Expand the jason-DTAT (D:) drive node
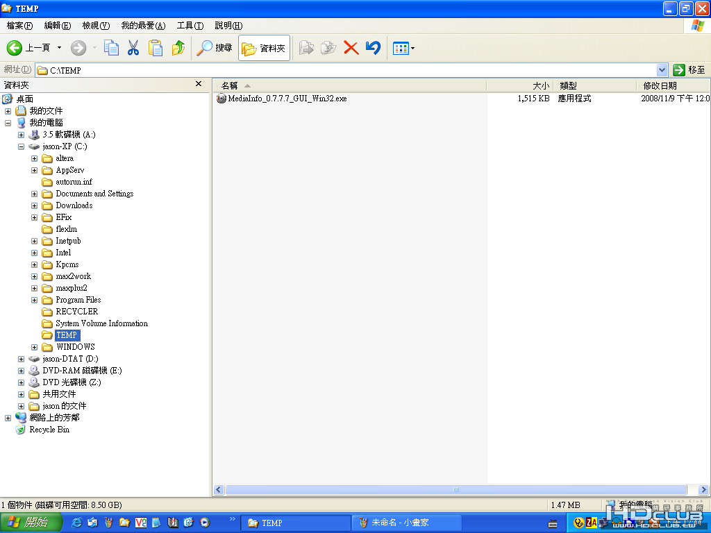This screenshot has height=533, width=711. click(x=21, y=359)
